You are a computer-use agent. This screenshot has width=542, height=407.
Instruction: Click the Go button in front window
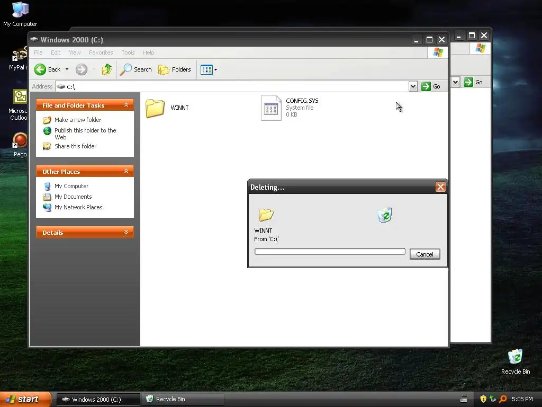431,86
